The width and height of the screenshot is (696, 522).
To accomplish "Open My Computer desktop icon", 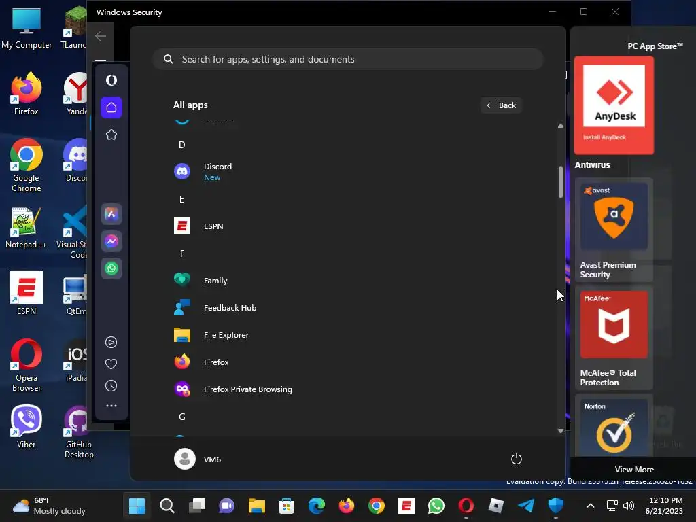I will pos(27,27).
